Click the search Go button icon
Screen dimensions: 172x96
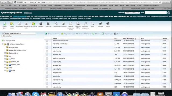[x=169, y=13]
